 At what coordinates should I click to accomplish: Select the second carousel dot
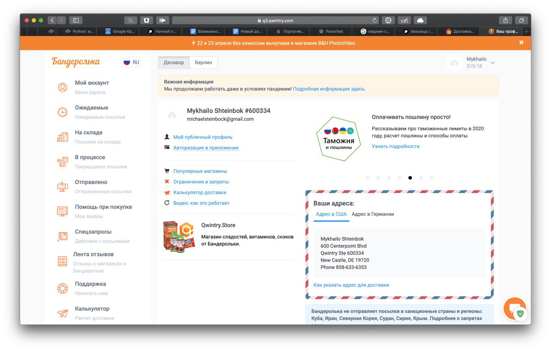[x=378, y=178]
